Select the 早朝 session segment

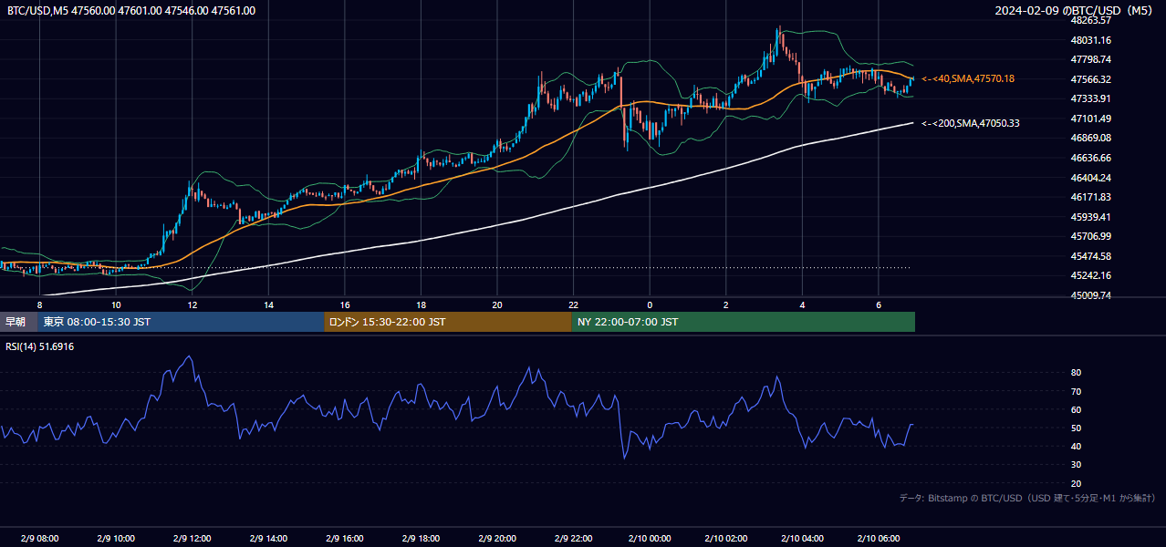click(x=19, y=322)
